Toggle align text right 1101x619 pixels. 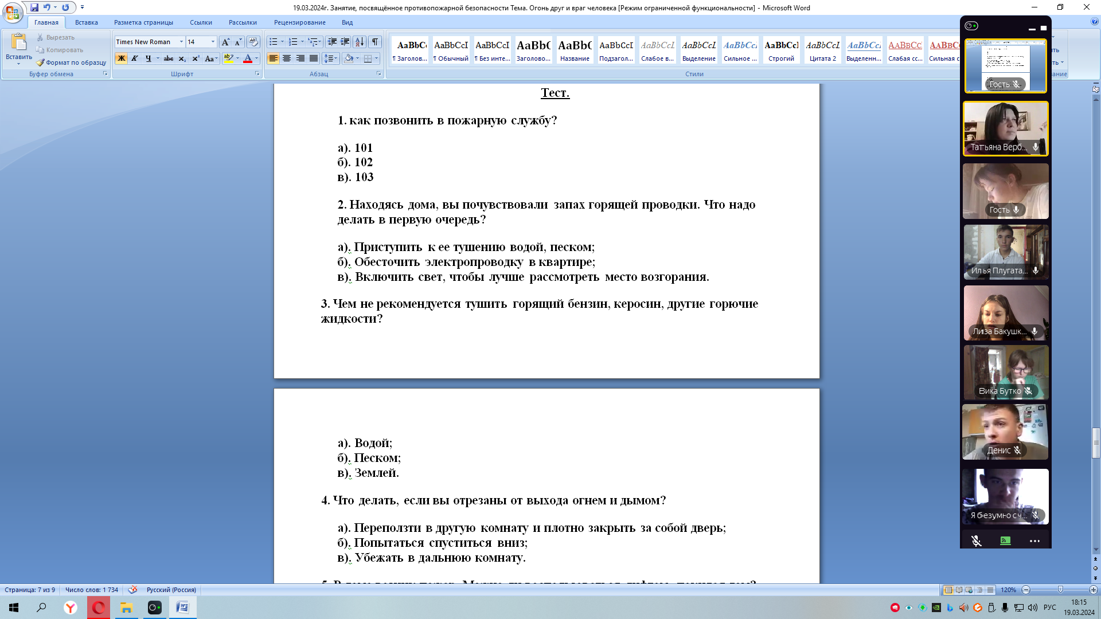[x=300, y=58]
